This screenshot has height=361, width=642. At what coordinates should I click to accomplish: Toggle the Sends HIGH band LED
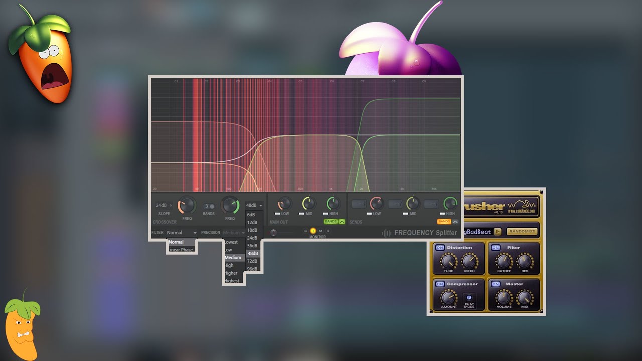[x=442, y=214]
